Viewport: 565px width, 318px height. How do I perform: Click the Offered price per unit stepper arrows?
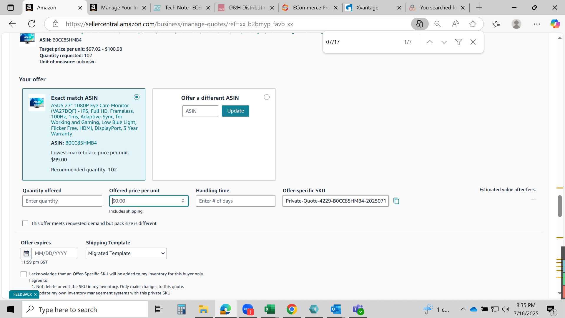[x=183, y=201]
